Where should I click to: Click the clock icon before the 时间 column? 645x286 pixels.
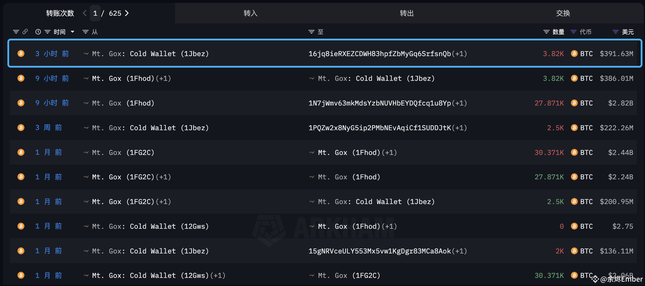click(38, 32)
